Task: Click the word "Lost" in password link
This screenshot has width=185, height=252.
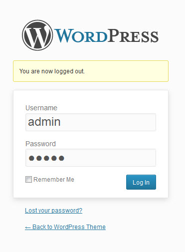Action: (x=31, y=211)
